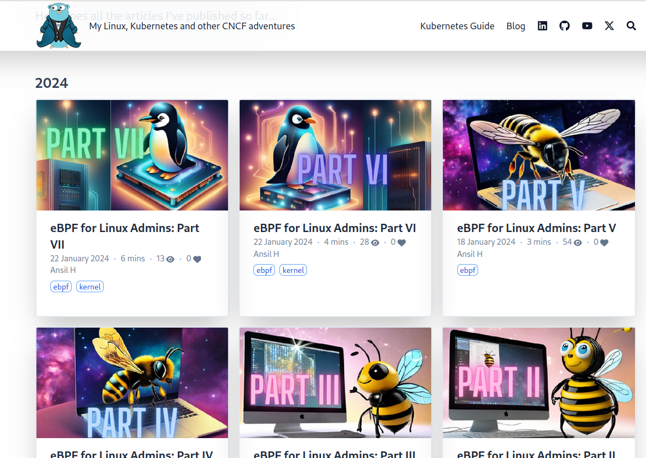Open the Blog menu item

[x=516, y=26]
